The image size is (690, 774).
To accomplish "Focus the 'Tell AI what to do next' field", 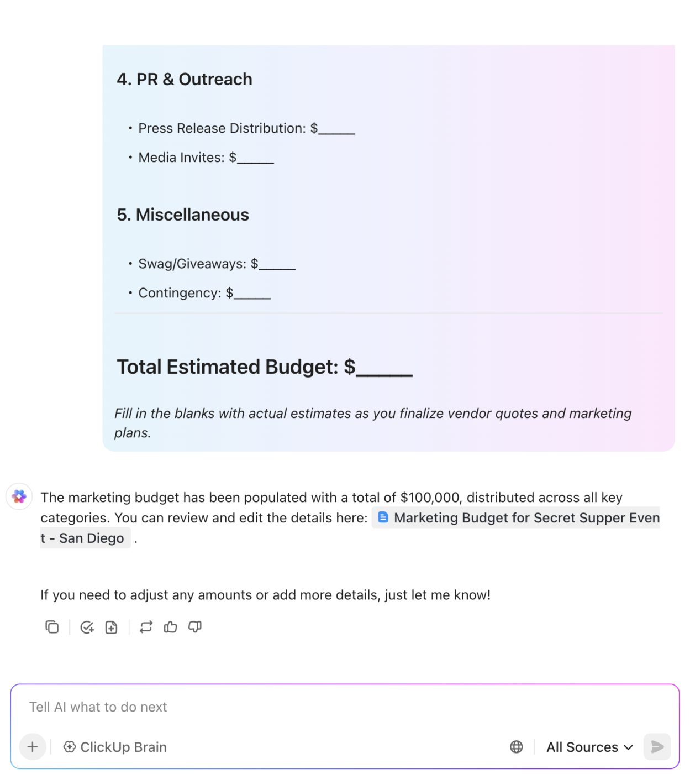I will (x=345, y=707).
